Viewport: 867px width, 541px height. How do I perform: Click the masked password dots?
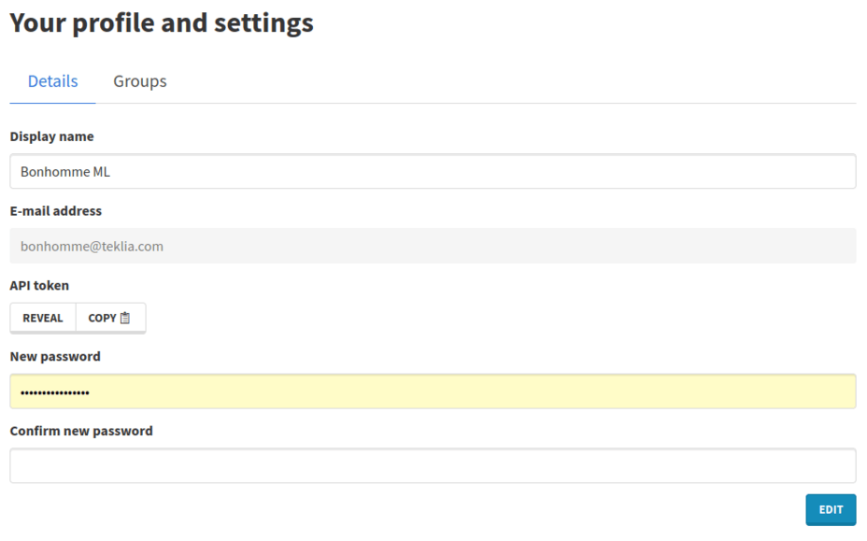click(55, 393)
